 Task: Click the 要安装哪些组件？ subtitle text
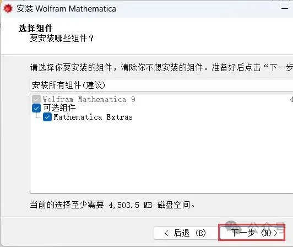coord(62,39)
